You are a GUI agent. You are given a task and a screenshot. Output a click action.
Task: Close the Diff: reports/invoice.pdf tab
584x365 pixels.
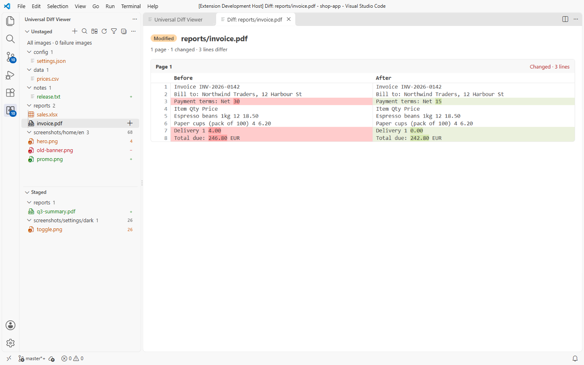pyautogui.click(x=289, y=19)
